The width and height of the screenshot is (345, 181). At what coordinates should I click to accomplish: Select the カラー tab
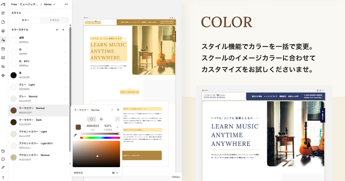point(25,20)
